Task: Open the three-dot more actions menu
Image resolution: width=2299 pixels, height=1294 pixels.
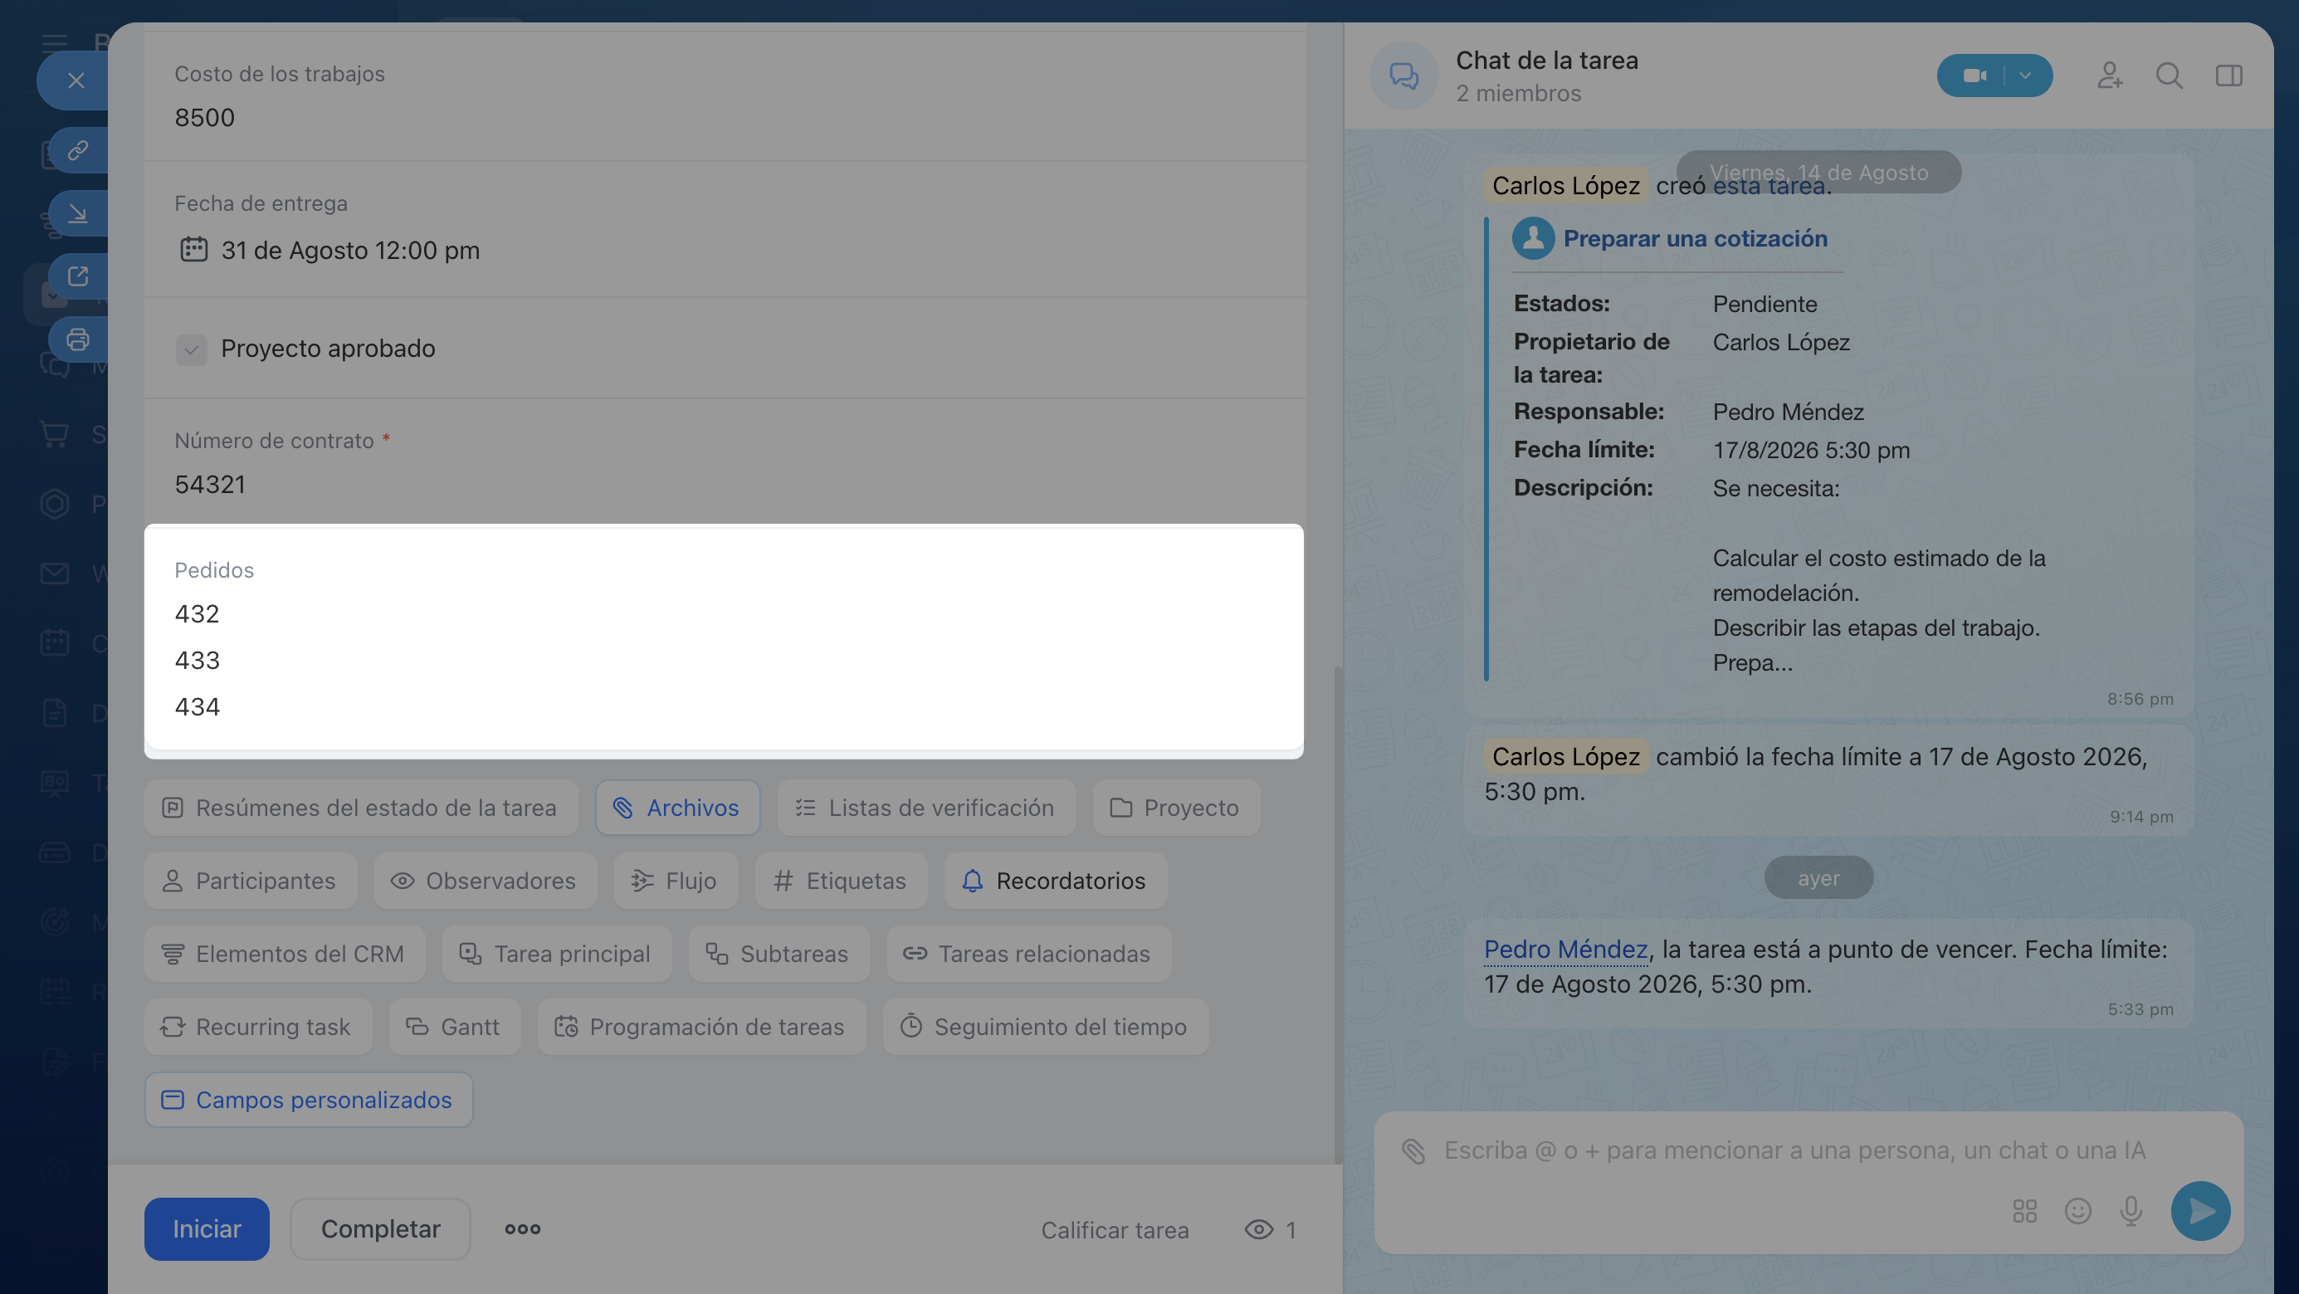Action: [522, 1229]
